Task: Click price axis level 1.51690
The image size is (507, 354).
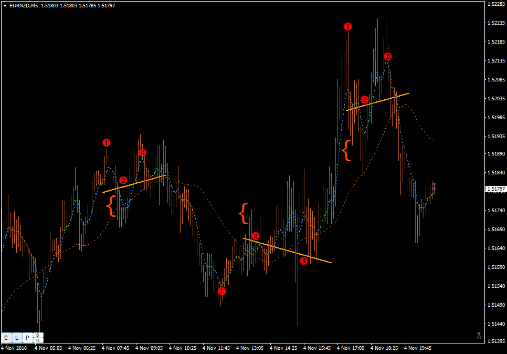Action: pyautogui.click(x=496, y=229)
